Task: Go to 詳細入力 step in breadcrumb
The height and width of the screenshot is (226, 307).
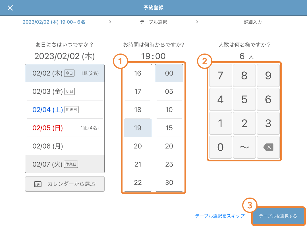Action: (x=253, y=22)
